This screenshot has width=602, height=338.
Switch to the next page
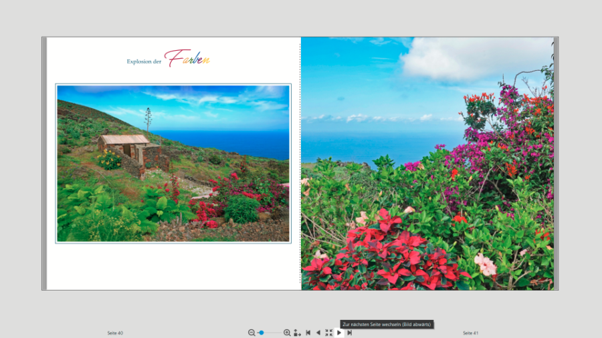point(339,333)
